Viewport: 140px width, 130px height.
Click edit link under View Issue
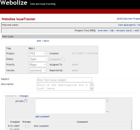click(39, 41)
